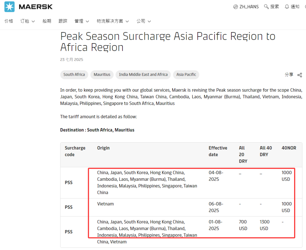Click the page title Peak Season Surcharge

[168, 42]
